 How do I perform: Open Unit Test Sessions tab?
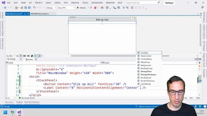pos(32,102)
